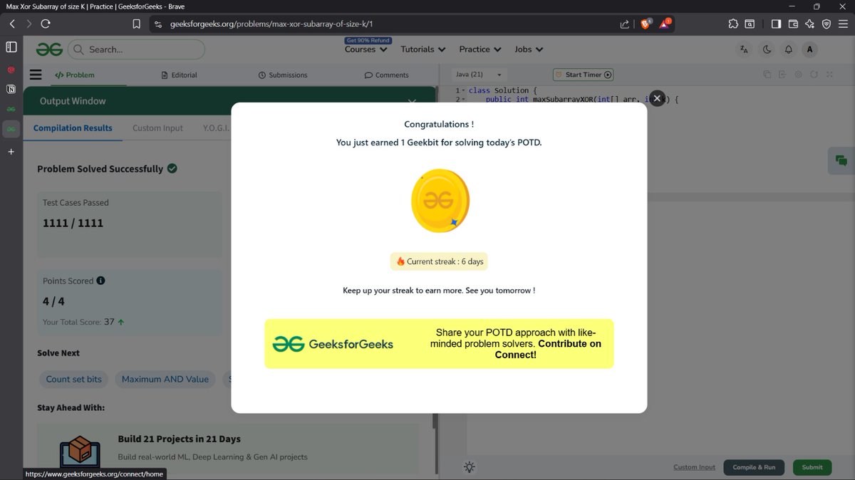This screenshot has width=855, height=480.
Task: Reload the current page
Action: coord(46,24)
